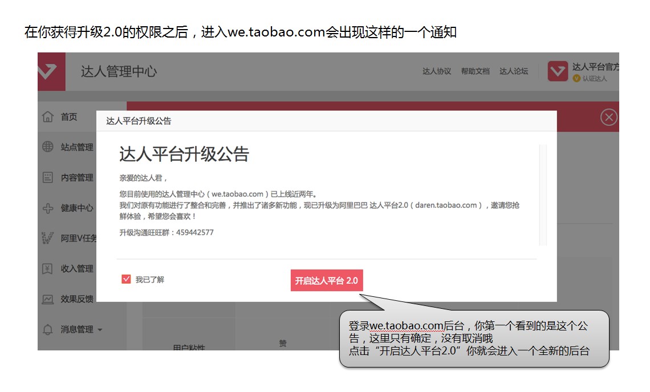Click the home icon beside 首页
The height and width of the screenshot is (392, 650).
48,117
